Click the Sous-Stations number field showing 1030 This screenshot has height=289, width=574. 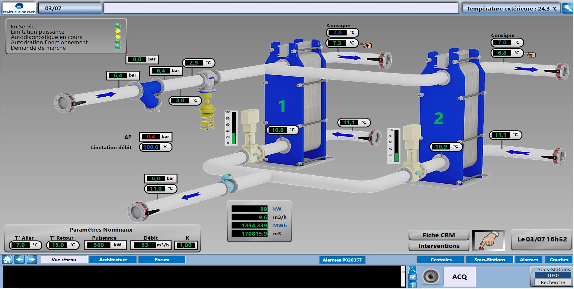[553, 275]
